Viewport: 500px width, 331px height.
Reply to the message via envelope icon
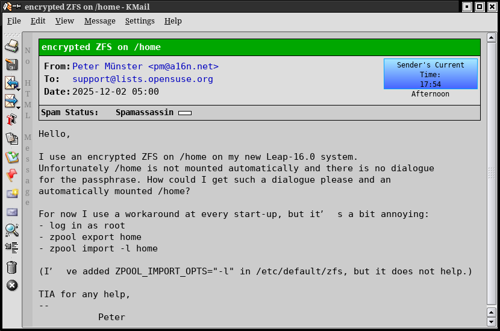point(11,83)
